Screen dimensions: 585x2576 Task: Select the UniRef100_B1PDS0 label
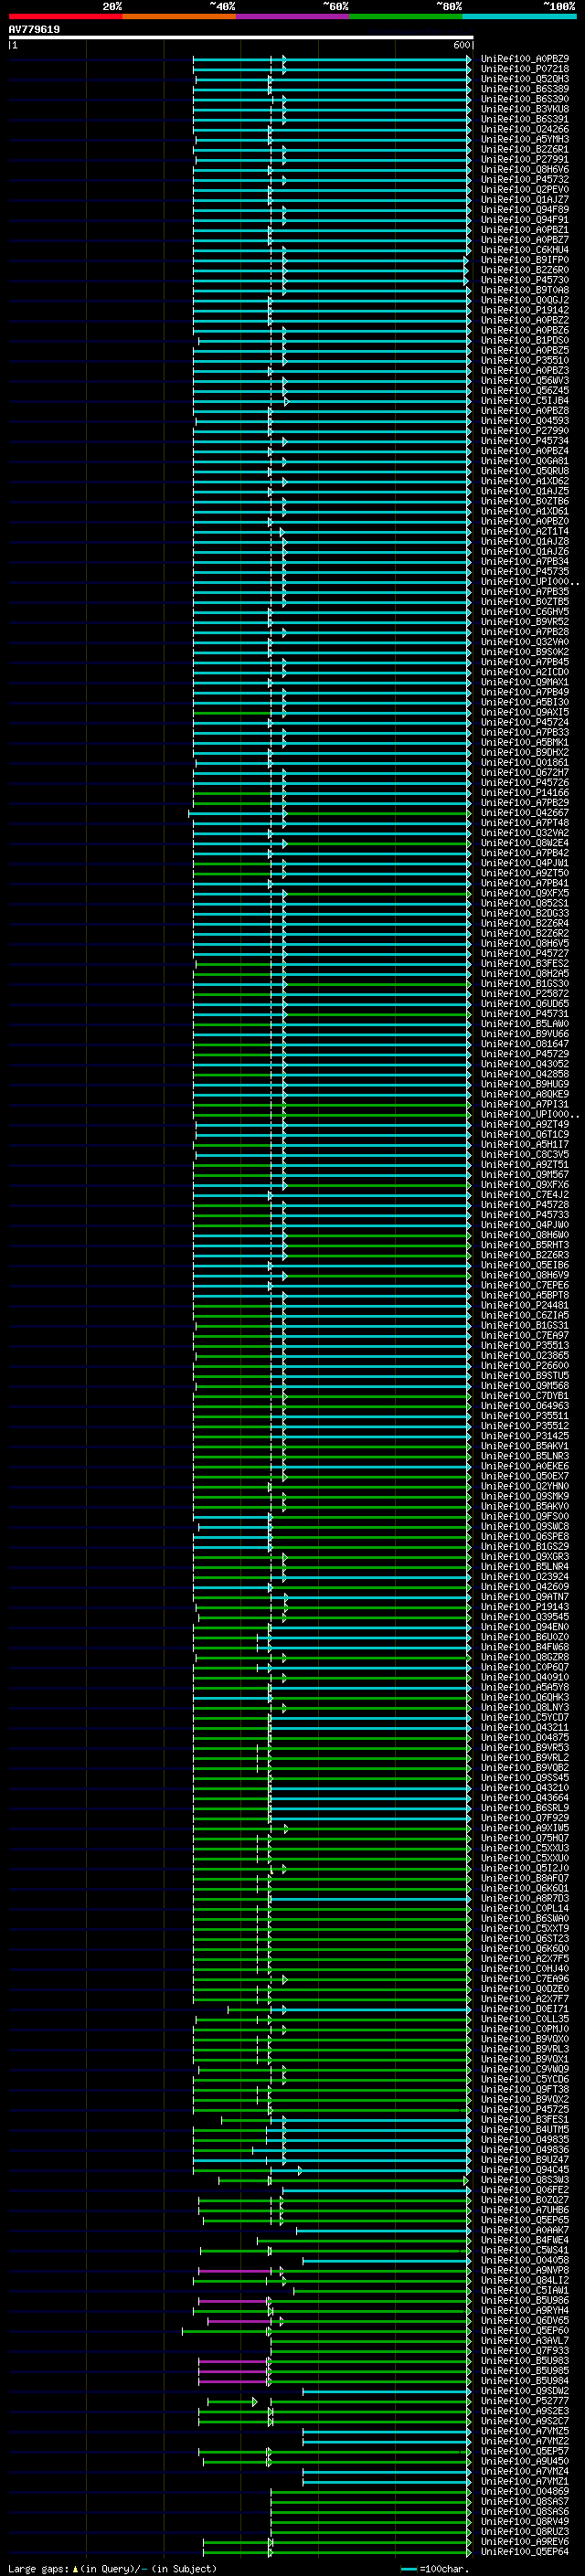pyautogui.click(x=525, y=340)
